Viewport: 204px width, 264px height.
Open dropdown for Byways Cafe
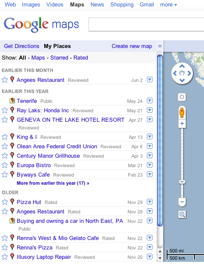pos(149,174)
